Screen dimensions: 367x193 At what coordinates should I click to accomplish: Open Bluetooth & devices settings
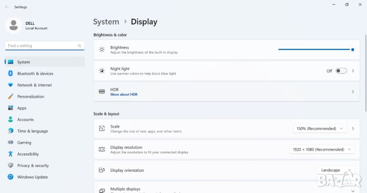pos(35,74)
